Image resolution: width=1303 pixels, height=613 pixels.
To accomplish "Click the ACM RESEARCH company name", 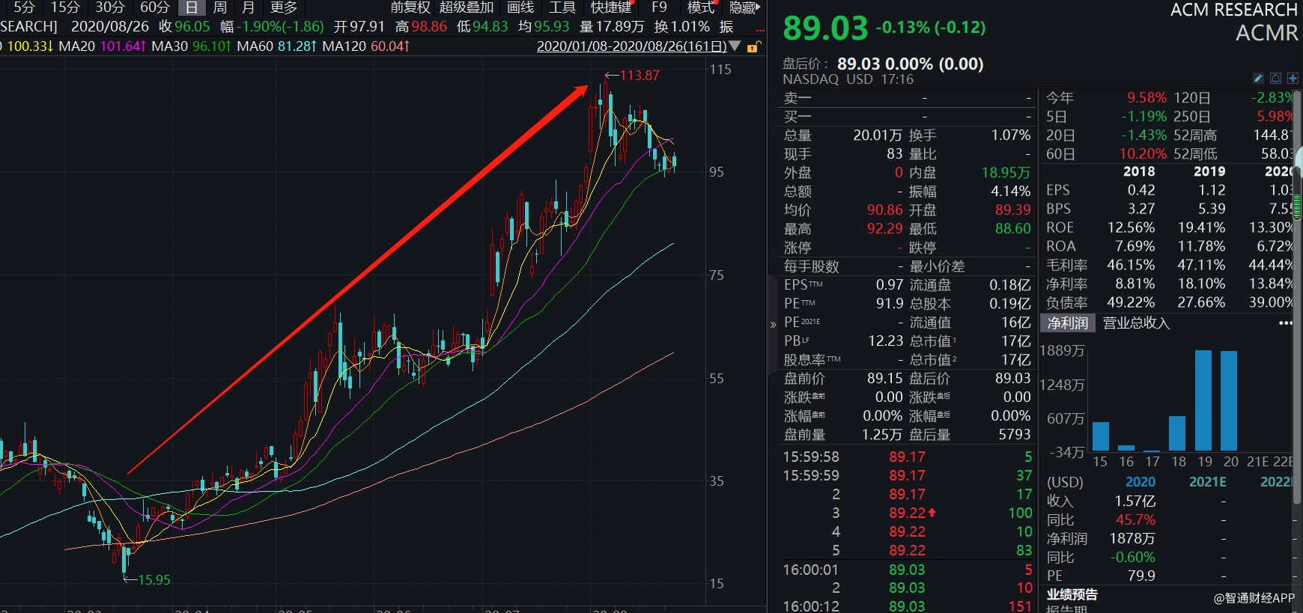I will 1234,10.
